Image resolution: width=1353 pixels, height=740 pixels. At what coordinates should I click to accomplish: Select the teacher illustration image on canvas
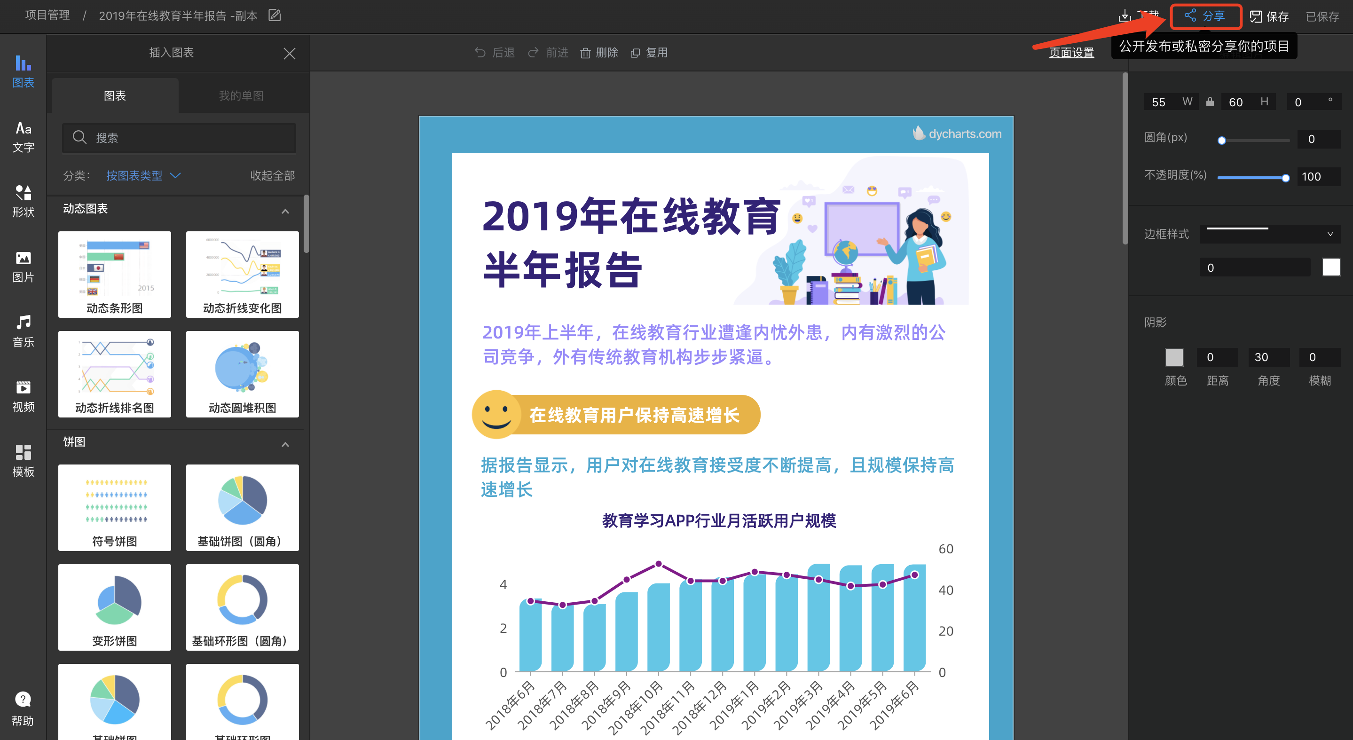[851, 231]
